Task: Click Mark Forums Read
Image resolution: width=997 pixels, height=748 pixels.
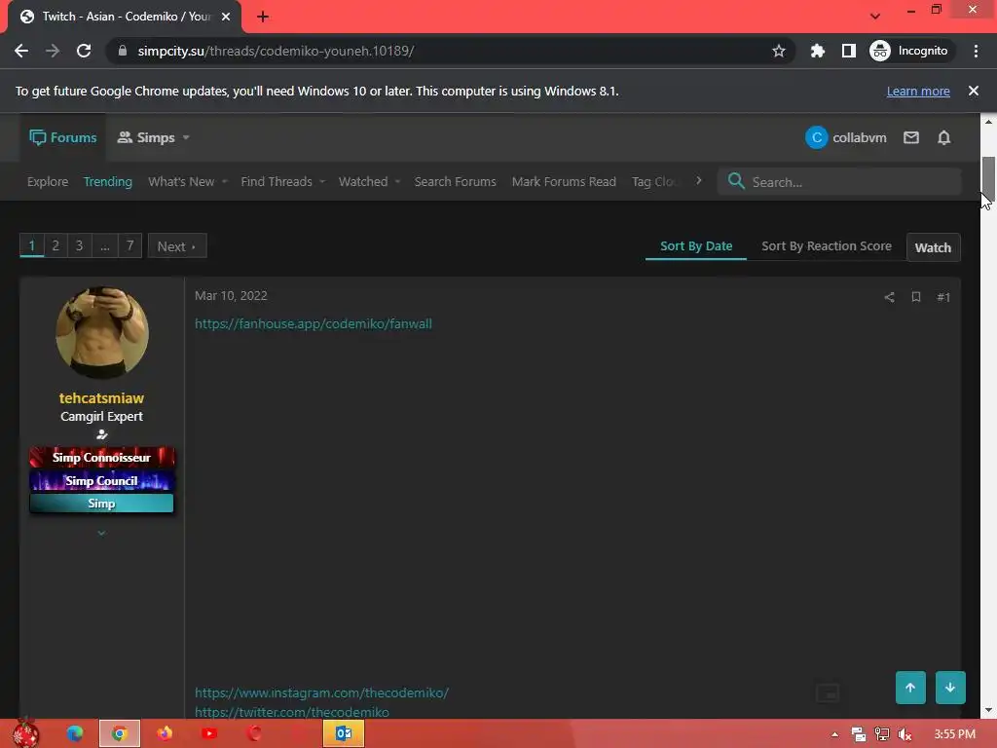Action: point(564,182)
